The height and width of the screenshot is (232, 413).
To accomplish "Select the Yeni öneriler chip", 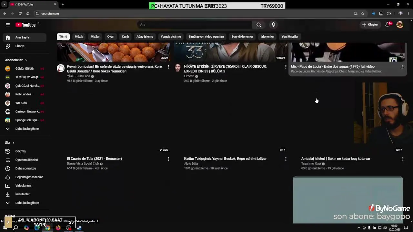I will coord(290,37).
